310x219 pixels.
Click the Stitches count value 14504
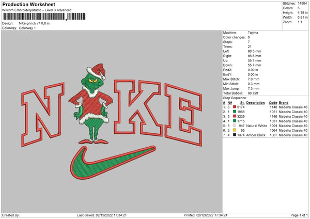[x=302, y=4]
